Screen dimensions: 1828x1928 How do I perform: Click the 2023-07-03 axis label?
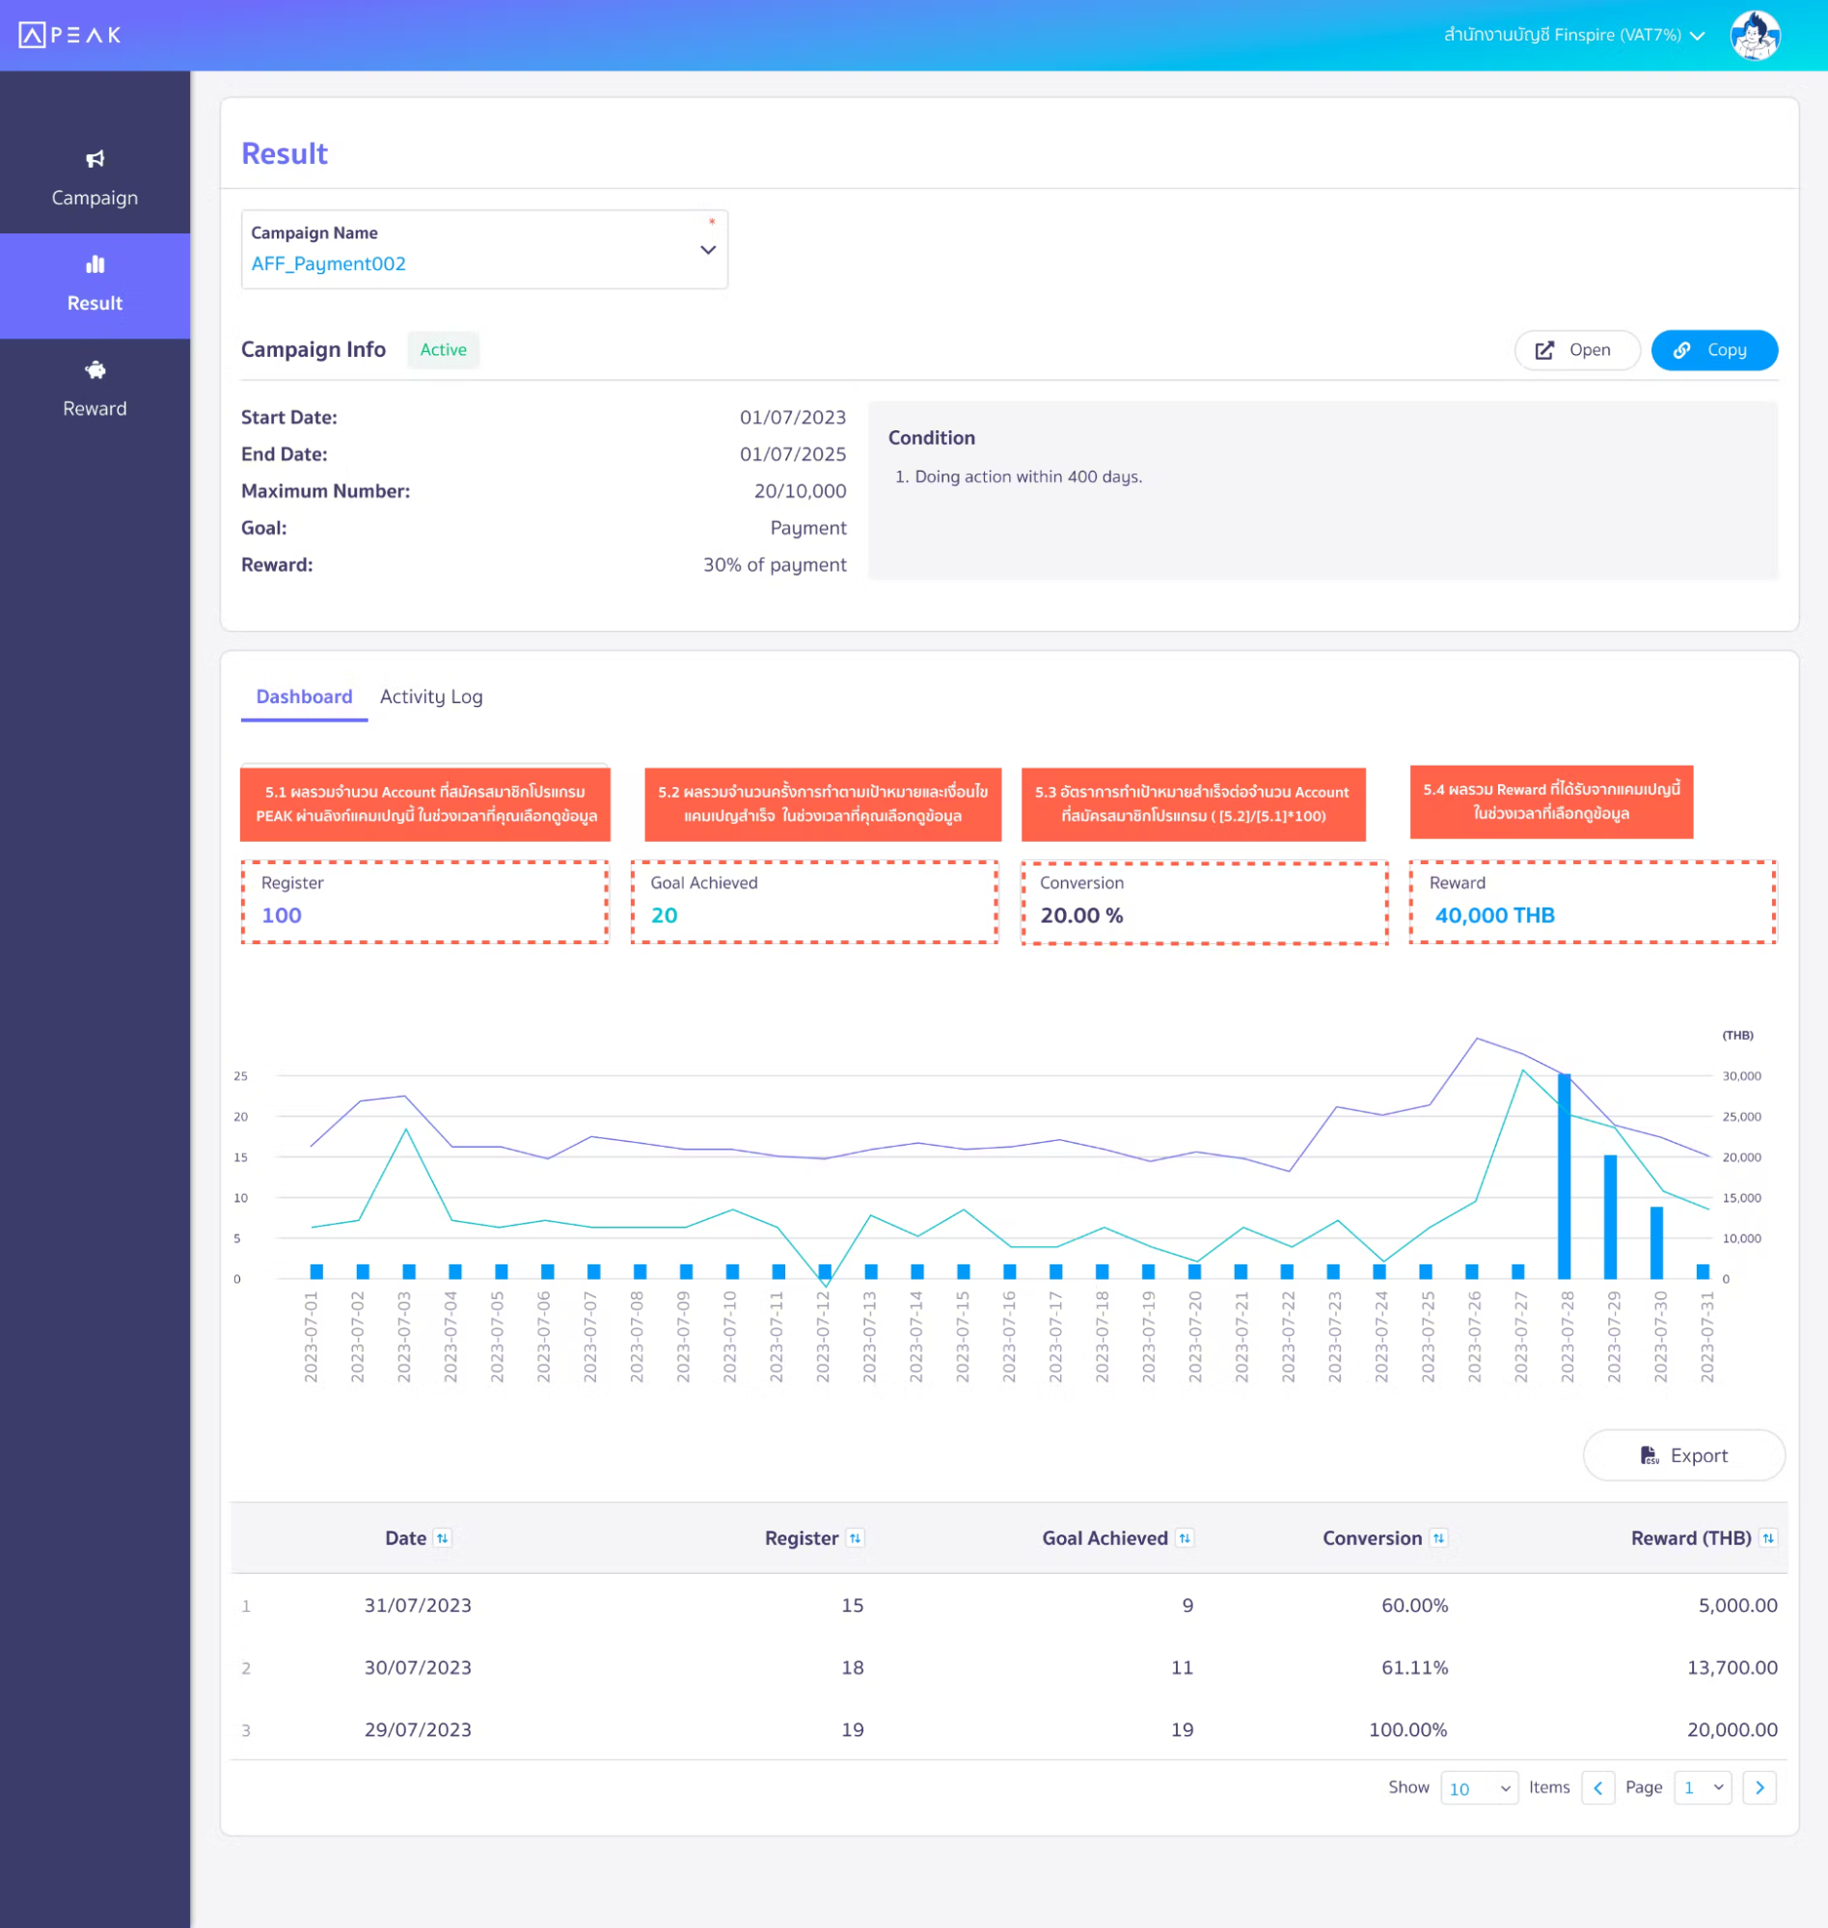(x=403, y=1337)
